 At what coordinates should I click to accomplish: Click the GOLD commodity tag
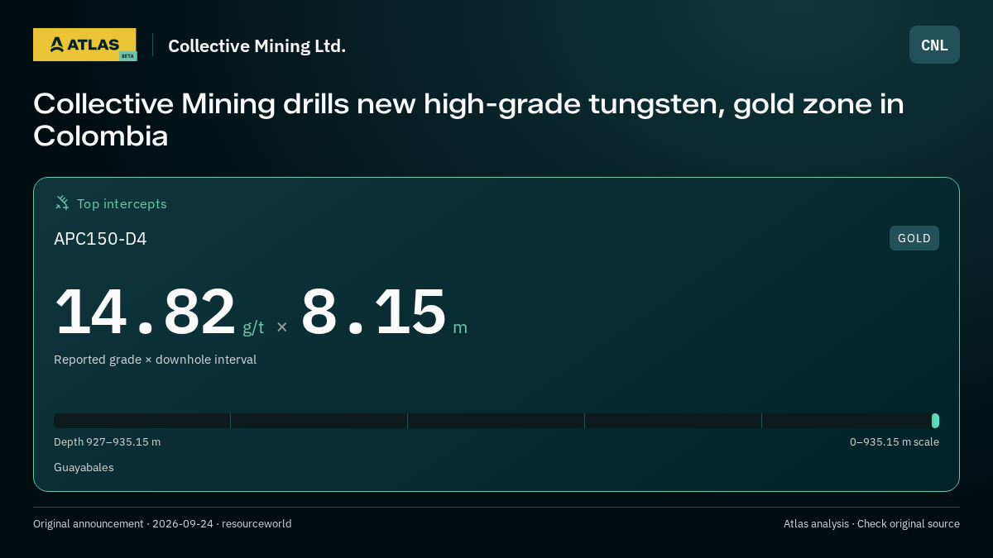[x=914, y=238]
